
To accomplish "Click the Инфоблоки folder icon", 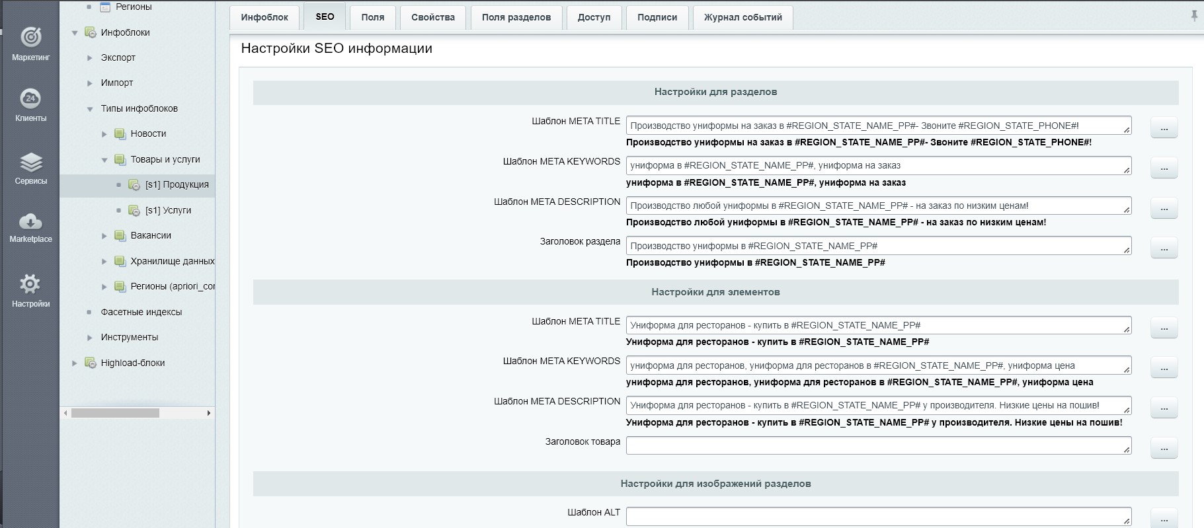I will coord(91,32).
